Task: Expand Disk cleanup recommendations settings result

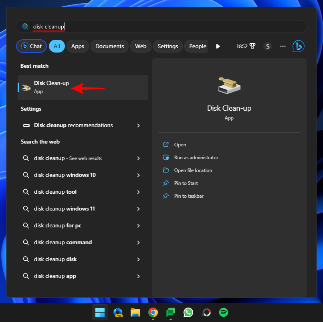Action: point(138,126)
